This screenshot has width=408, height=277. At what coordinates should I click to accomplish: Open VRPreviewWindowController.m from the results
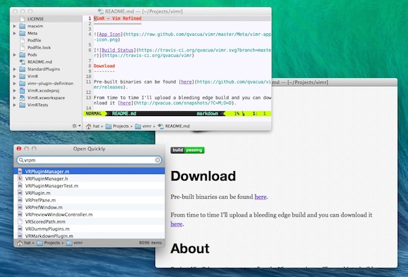pyautogui.click(x=63, y=215)
